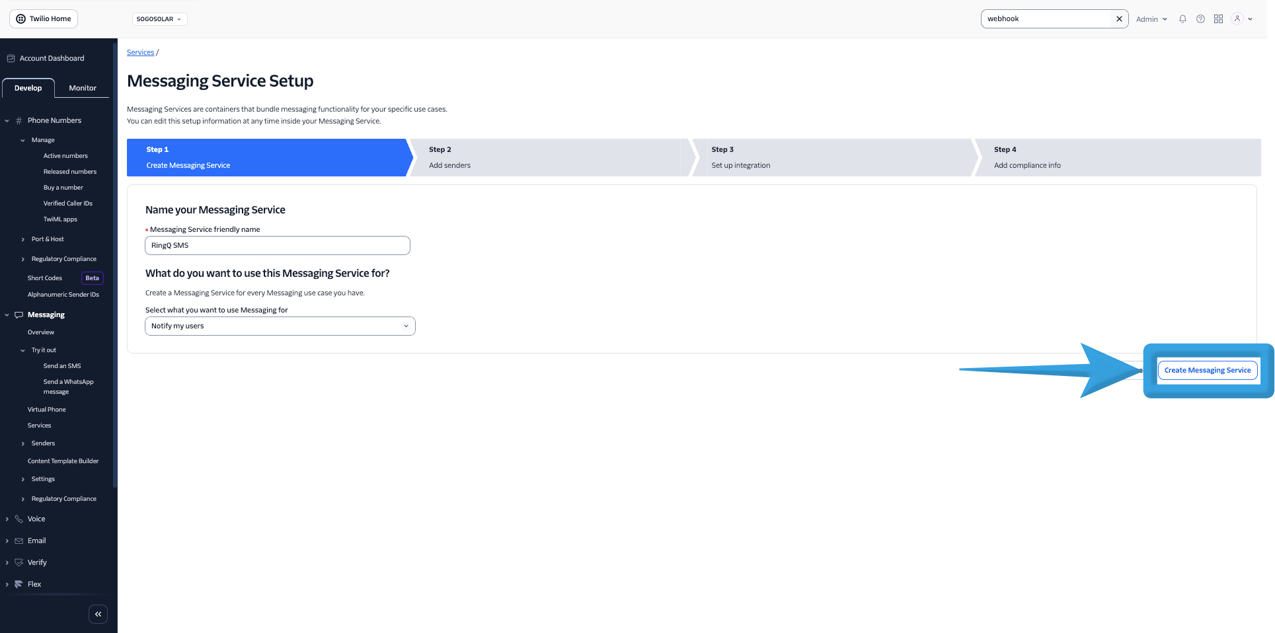The height and width of the screenshot is (633, 1275).
Task: Open the SOGOSOLAR account selector
Action: click(159, 19)
